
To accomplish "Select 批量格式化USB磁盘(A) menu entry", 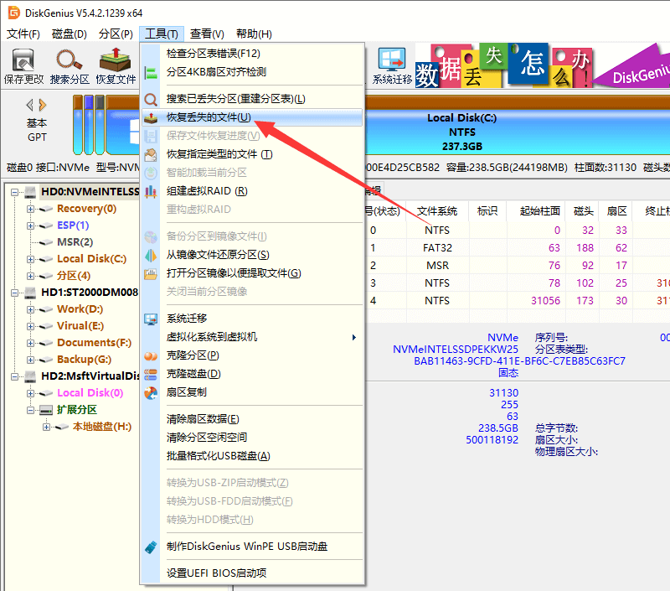I will pyautogui.click(x=252, y=456).
